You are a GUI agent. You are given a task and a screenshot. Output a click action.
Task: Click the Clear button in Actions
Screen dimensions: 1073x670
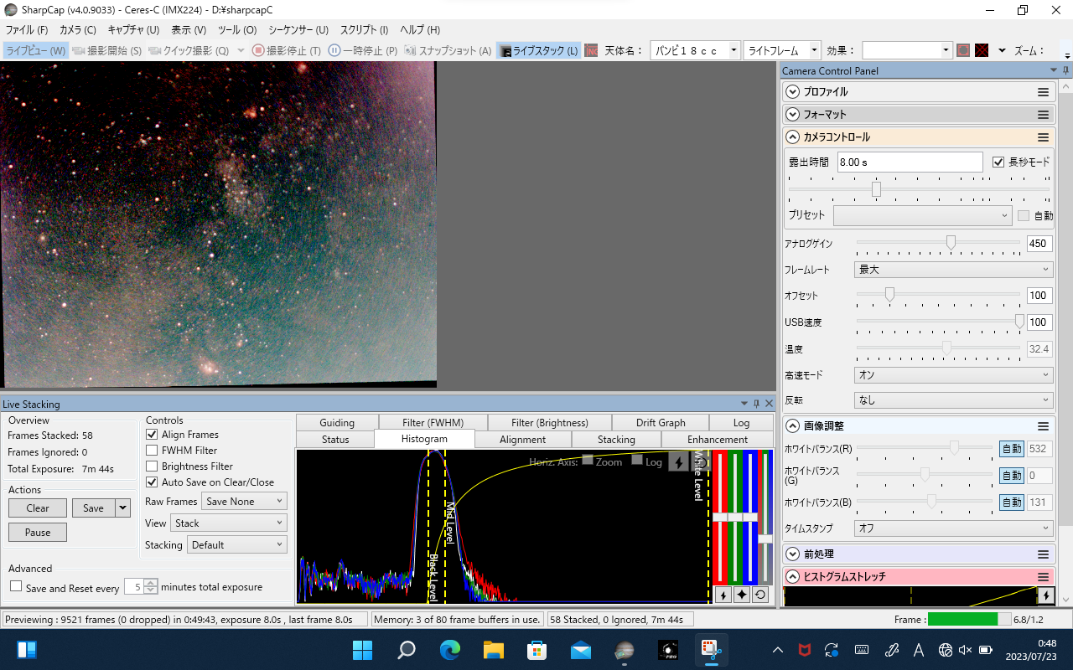38,508
